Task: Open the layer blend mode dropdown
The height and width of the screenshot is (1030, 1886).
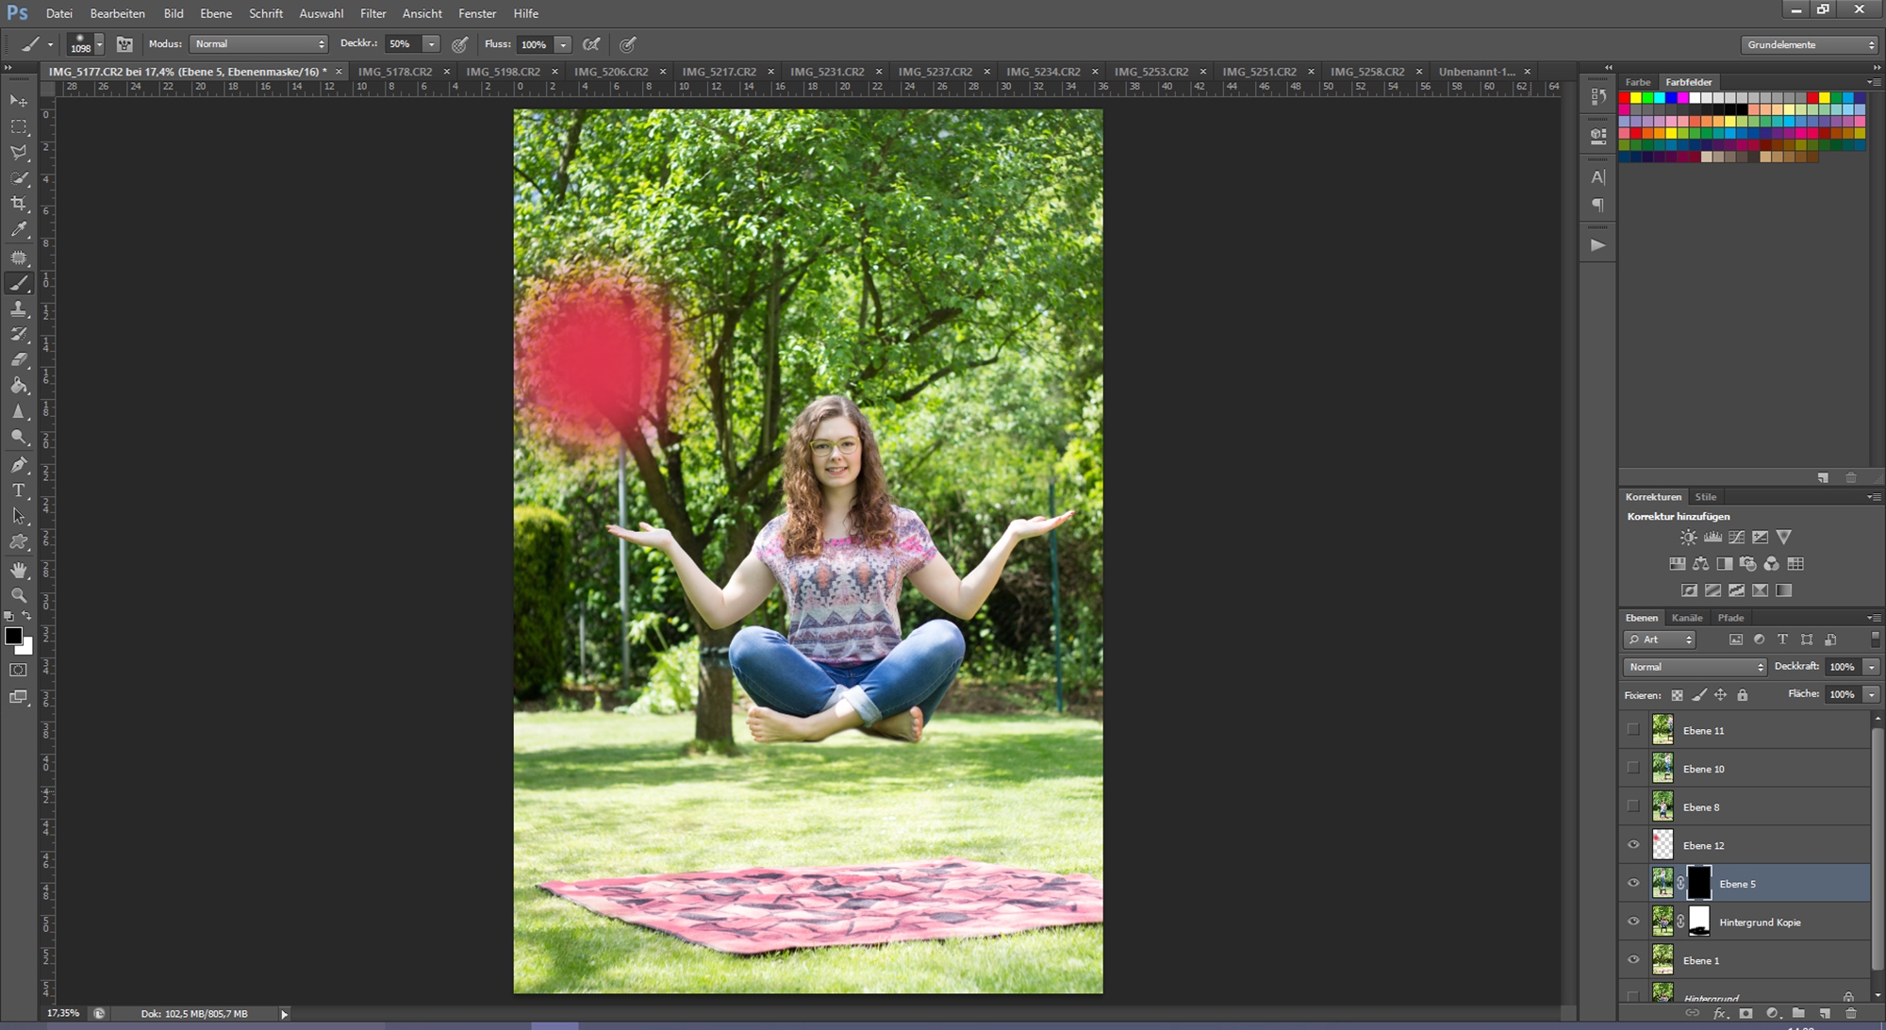Action: point(1695,667)
